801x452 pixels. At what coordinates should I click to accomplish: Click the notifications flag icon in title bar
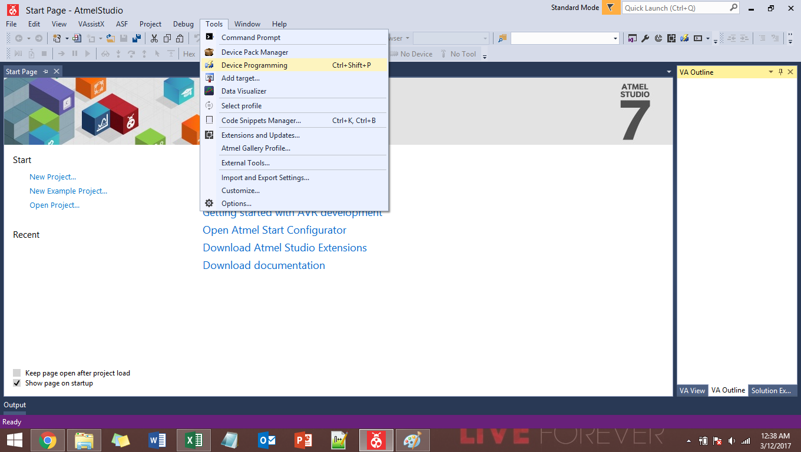tap(611, 8)
